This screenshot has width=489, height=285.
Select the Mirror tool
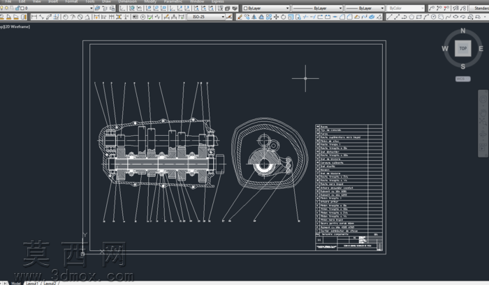tap(254, 17)
